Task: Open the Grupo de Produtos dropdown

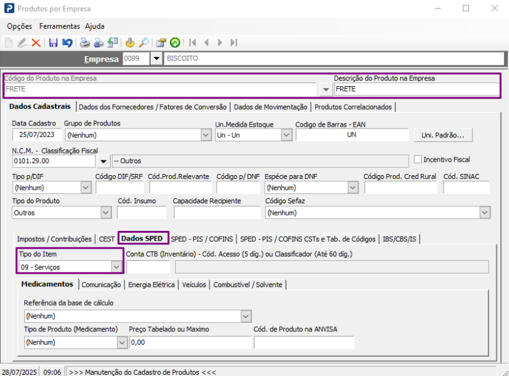Action: [205, 135]
